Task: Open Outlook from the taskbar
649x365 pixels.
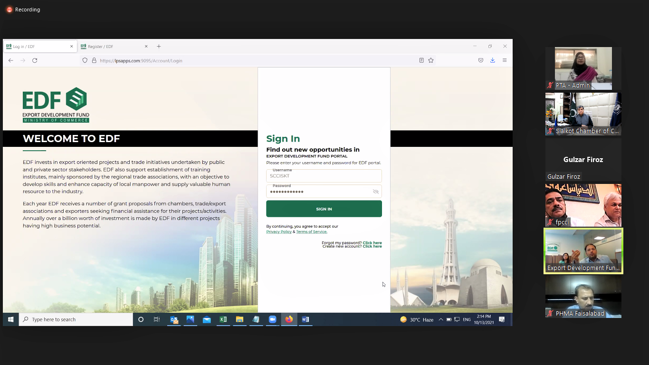Action: tap(174, 319)
